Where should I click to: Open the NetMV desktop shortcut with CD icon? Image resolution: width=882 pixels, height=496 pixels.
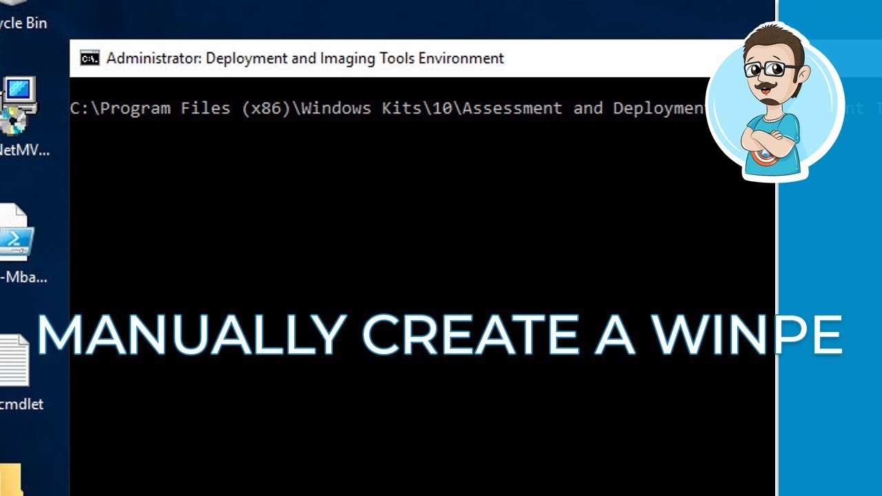(19, 107)
